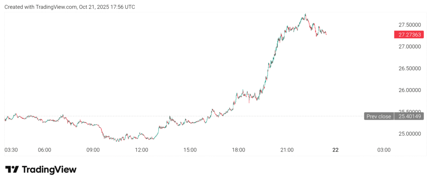Viewport: 431px width, 183px height.
Task: Jump to the 12:00 time marker
Action: (141, 149)
